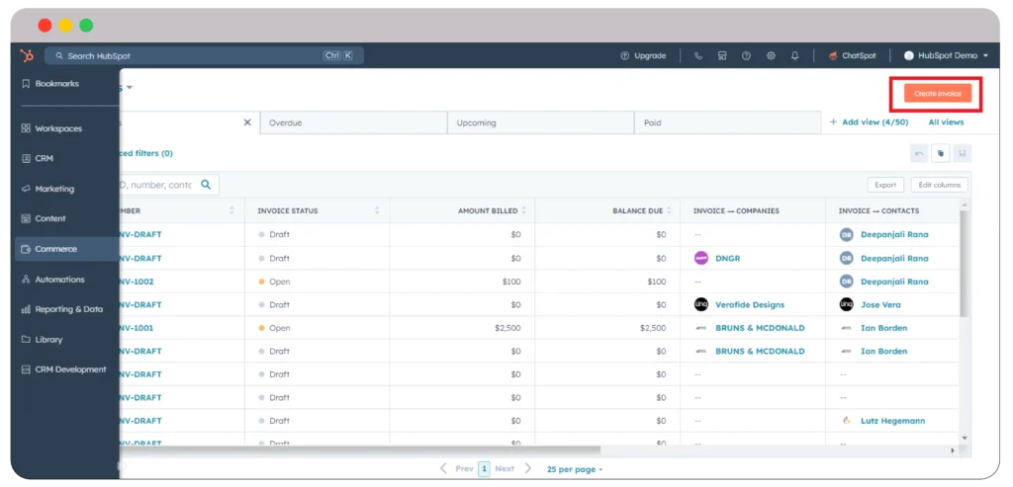Open Commerce in the sidebar
The image size is (1013, 487).
tap(55, 249)
